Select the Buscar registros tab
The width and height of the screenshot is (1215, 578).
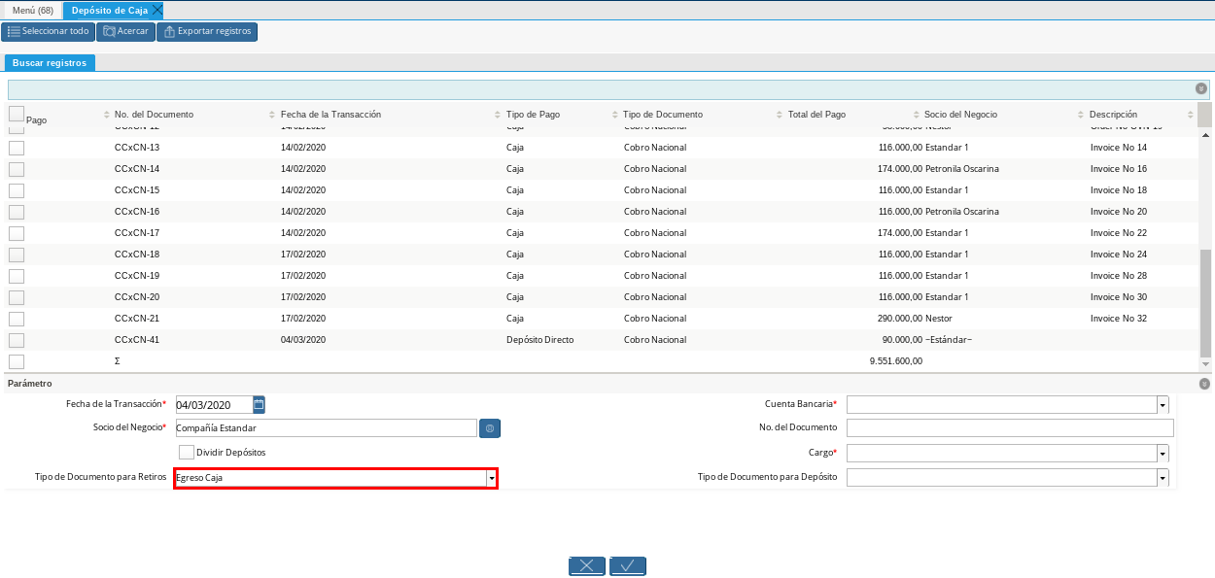click(50, 63)
